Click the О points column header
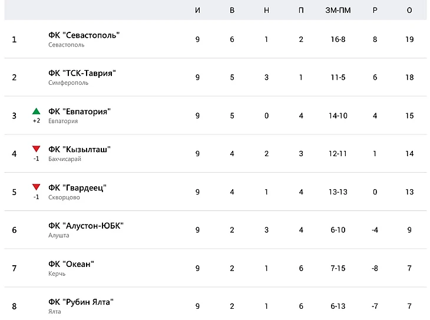 pyautogui.click(x=409, y=11)
